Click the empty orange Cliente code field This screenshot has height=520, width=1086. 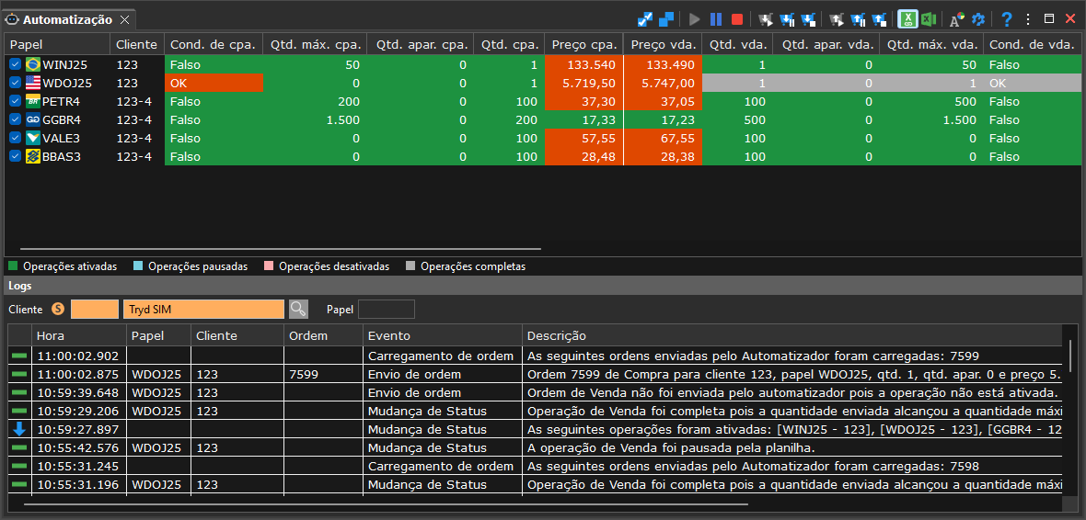pos(95,309)
